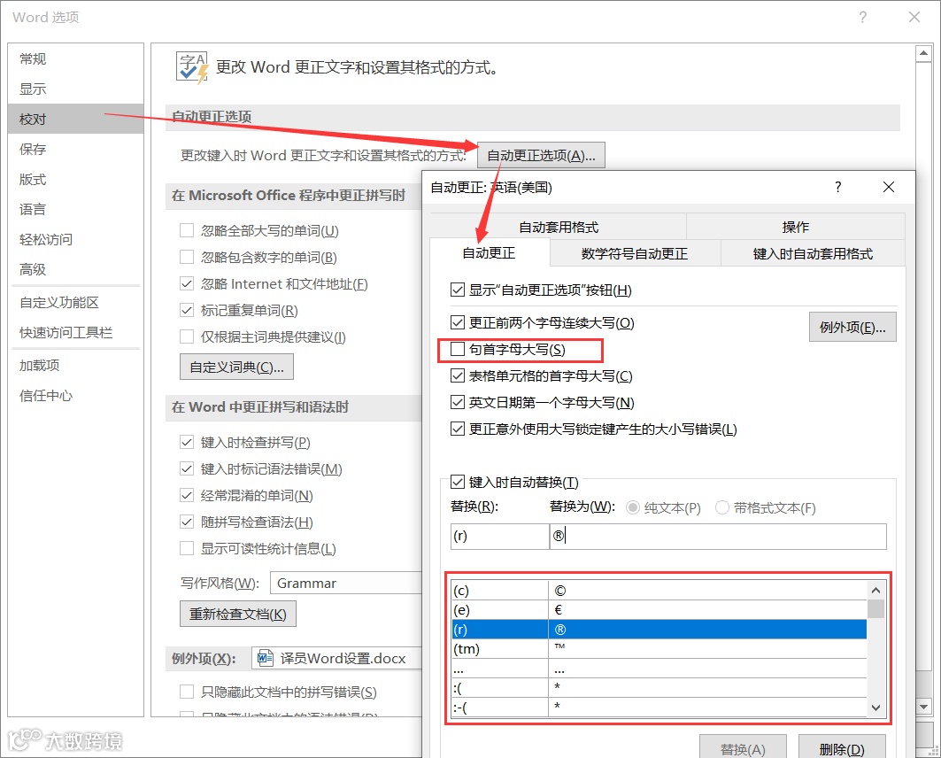
Task: Toggle 忽略全部大写的单词 checkbox
Action: coord(187,230)
